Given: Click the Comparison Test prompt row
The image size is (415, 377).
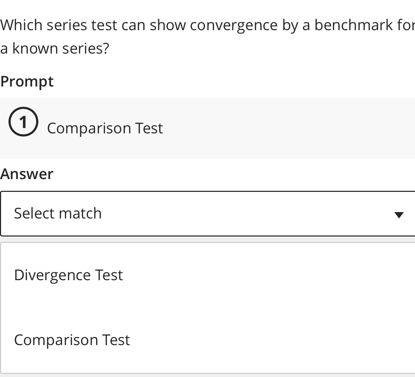Looking at the screenshot, I should [105, 128].
